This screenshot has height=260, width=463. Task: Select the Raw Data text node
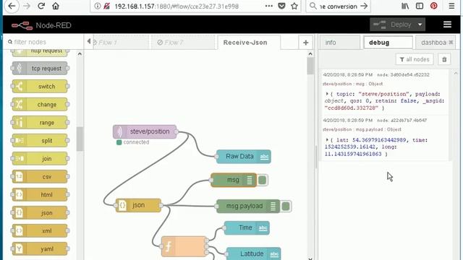(244, 157)
